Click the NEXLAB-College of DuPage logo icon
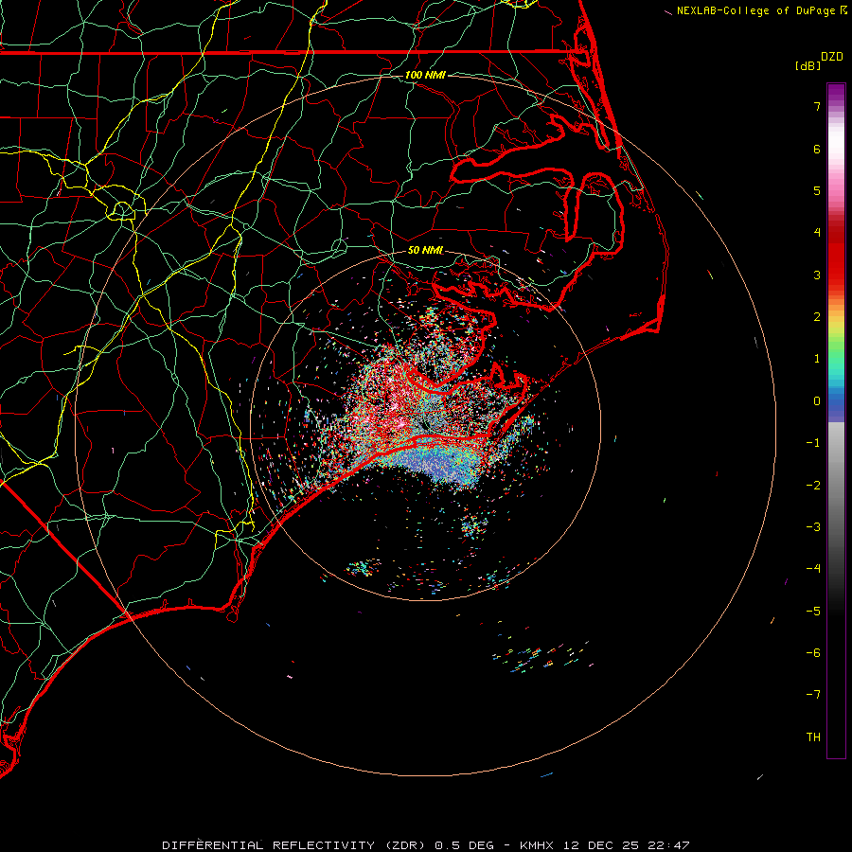Image resolution: width=852 pixels, height=852 pixels. click(844, 10)
